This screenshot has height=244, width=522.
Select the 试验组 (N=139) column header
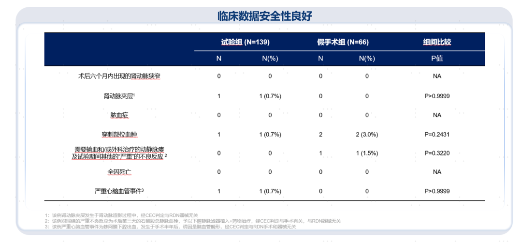pos(245,42)
